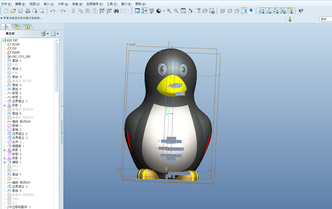The width and height of the screenshot is (332, 209).
Task: Toggle coordinate systems display
Action: tap(283, 11)
